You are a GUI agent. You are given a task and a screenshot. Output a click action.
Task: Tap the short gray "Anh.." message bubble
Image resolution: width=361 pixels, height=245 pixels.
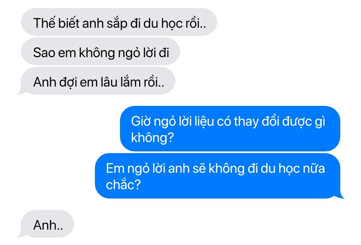[x=47, y=224]
